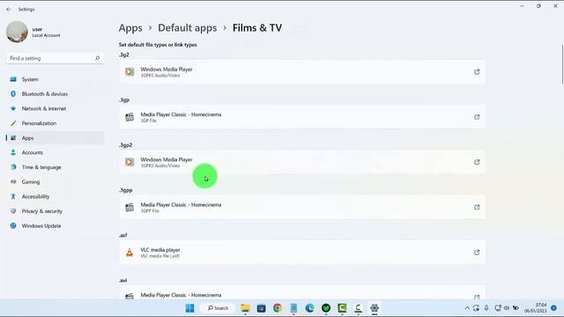Click the volume tray icon

click(507, 308)
